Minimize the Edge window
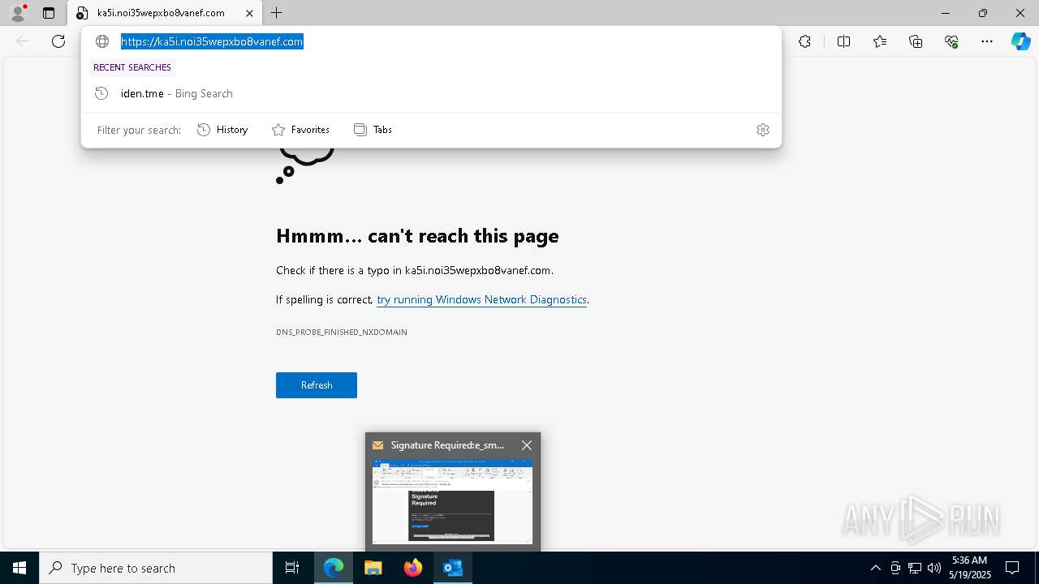The width and height of the screenshot is (1039, 584). 946,13
